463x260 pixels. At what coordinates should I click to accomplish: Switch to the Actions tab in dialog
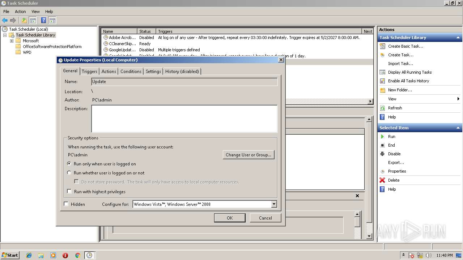click(109, 71)
